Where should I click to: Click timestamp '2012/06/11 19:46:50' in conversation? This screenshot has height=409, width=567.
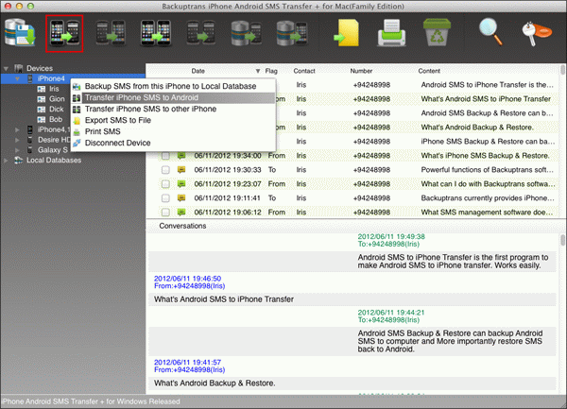pos(187,279)
